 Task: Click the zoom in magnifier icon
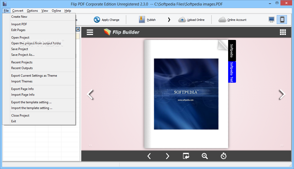tap(205, 156)
